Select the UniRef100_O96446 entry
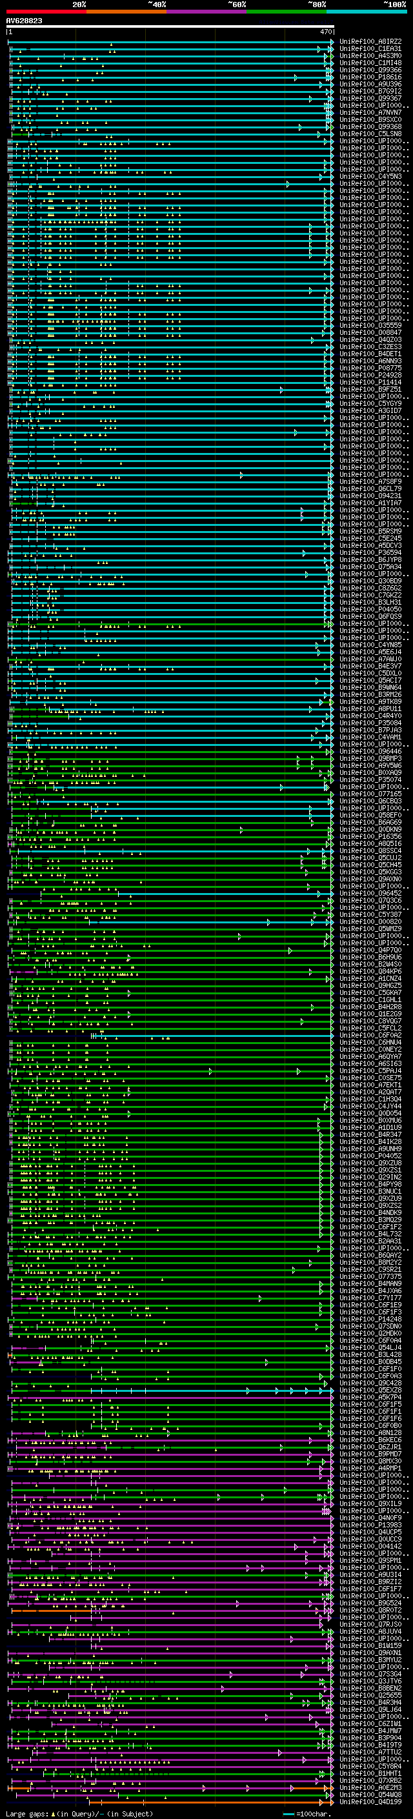413x1819 pixels. point(370,751)
